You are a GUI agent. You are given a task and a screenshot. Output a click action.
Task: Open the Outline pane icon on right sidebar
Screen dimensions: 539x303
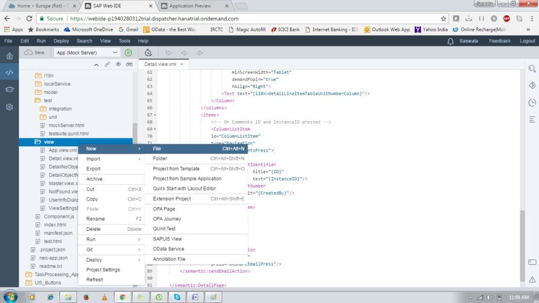(532, 119)
